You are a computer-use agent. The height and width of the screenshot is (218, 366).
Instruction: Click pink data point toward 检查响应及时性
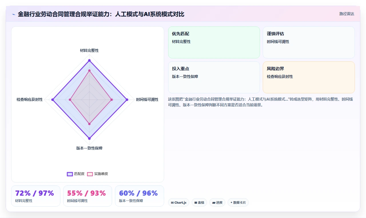(70, 100)
